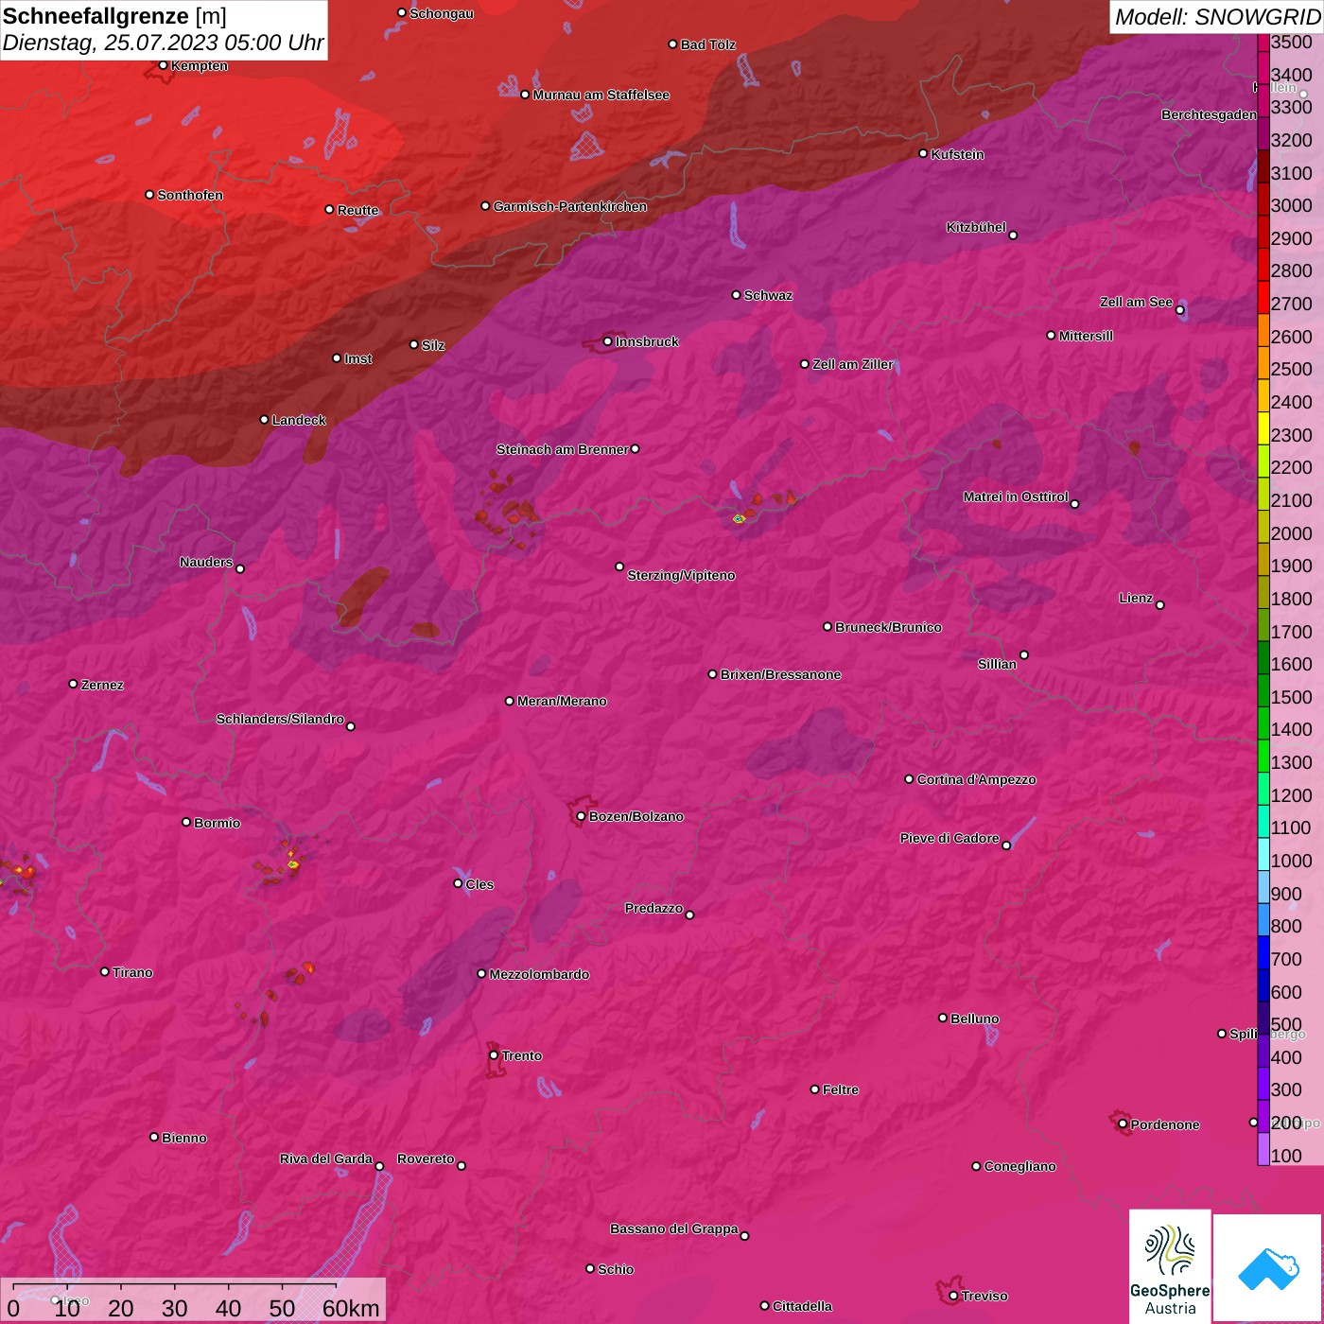Select the Cortina d'Ampezzo marker dot
Image resolution: width=1324 pixels, height=1324 pixels.
point(910,779)
